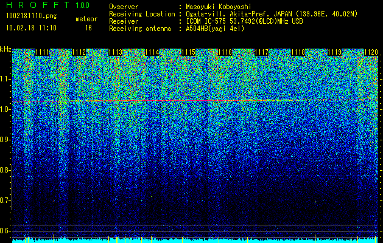Click the Receiver field label
The width and height of the screenshot is (383, 243).
[124, 21]
